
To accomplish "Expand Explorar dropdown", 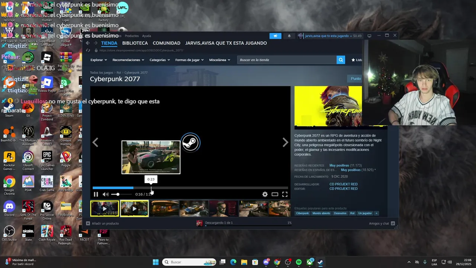I will (x=99, y=60).
